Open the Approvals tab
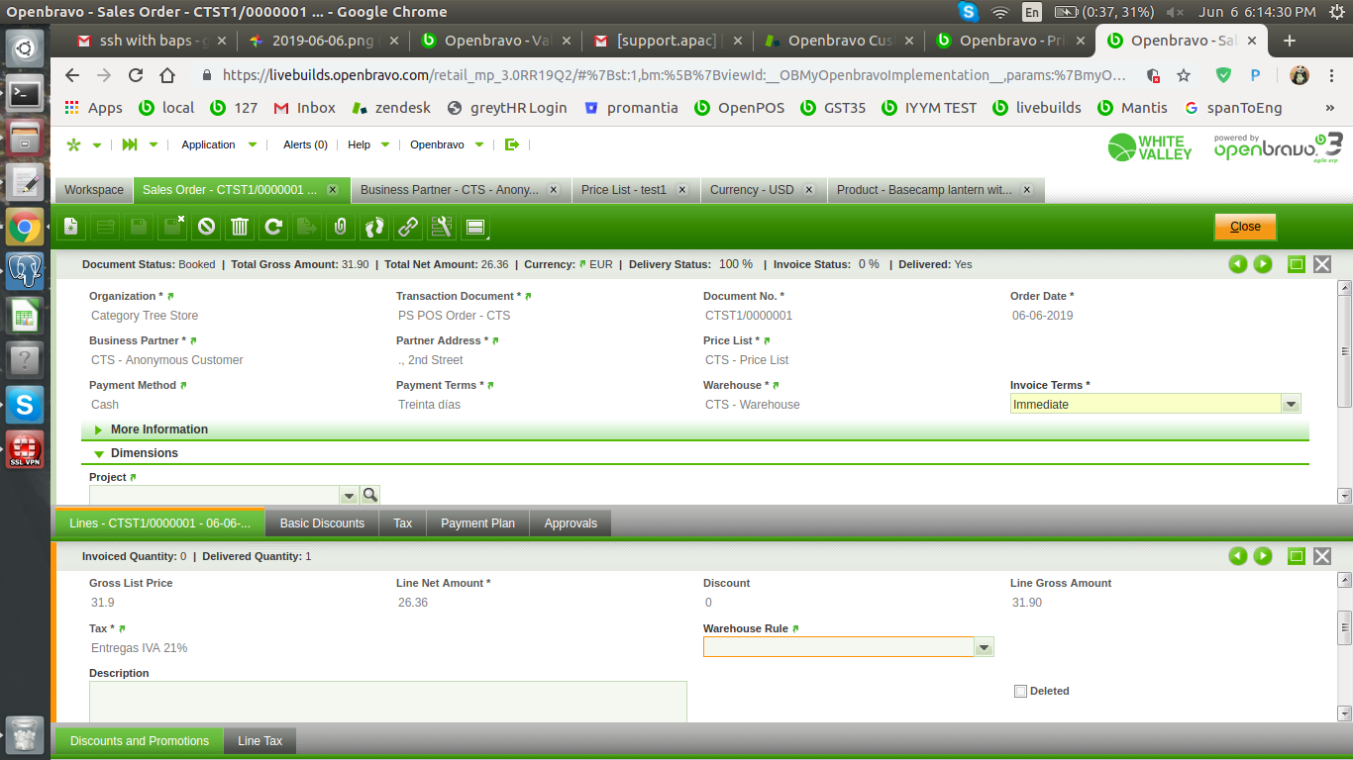Image resolution: width=1353 pixels, height=760 pixels. click(x=571, y=523)
